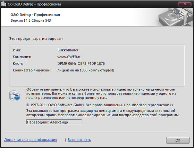Click the Этот продукт зарегистрирован label
The image size is (194, 148).
(36, 39)
